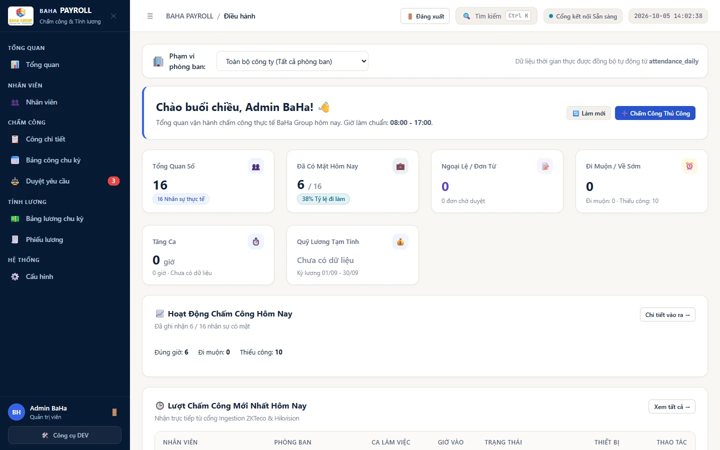720x450 pixels.
Task: Click the 38% Tỷ lệ đi làm badge
Action: coord(323,199)
